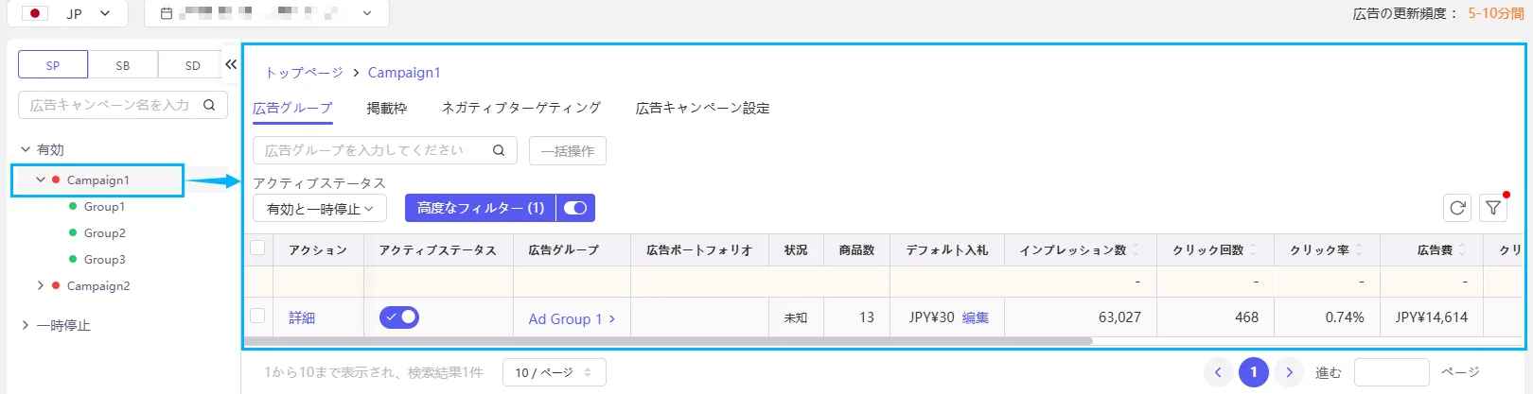
Task: Click the JPY¥14,614 ad cost cell
Action: [1431, 317]
